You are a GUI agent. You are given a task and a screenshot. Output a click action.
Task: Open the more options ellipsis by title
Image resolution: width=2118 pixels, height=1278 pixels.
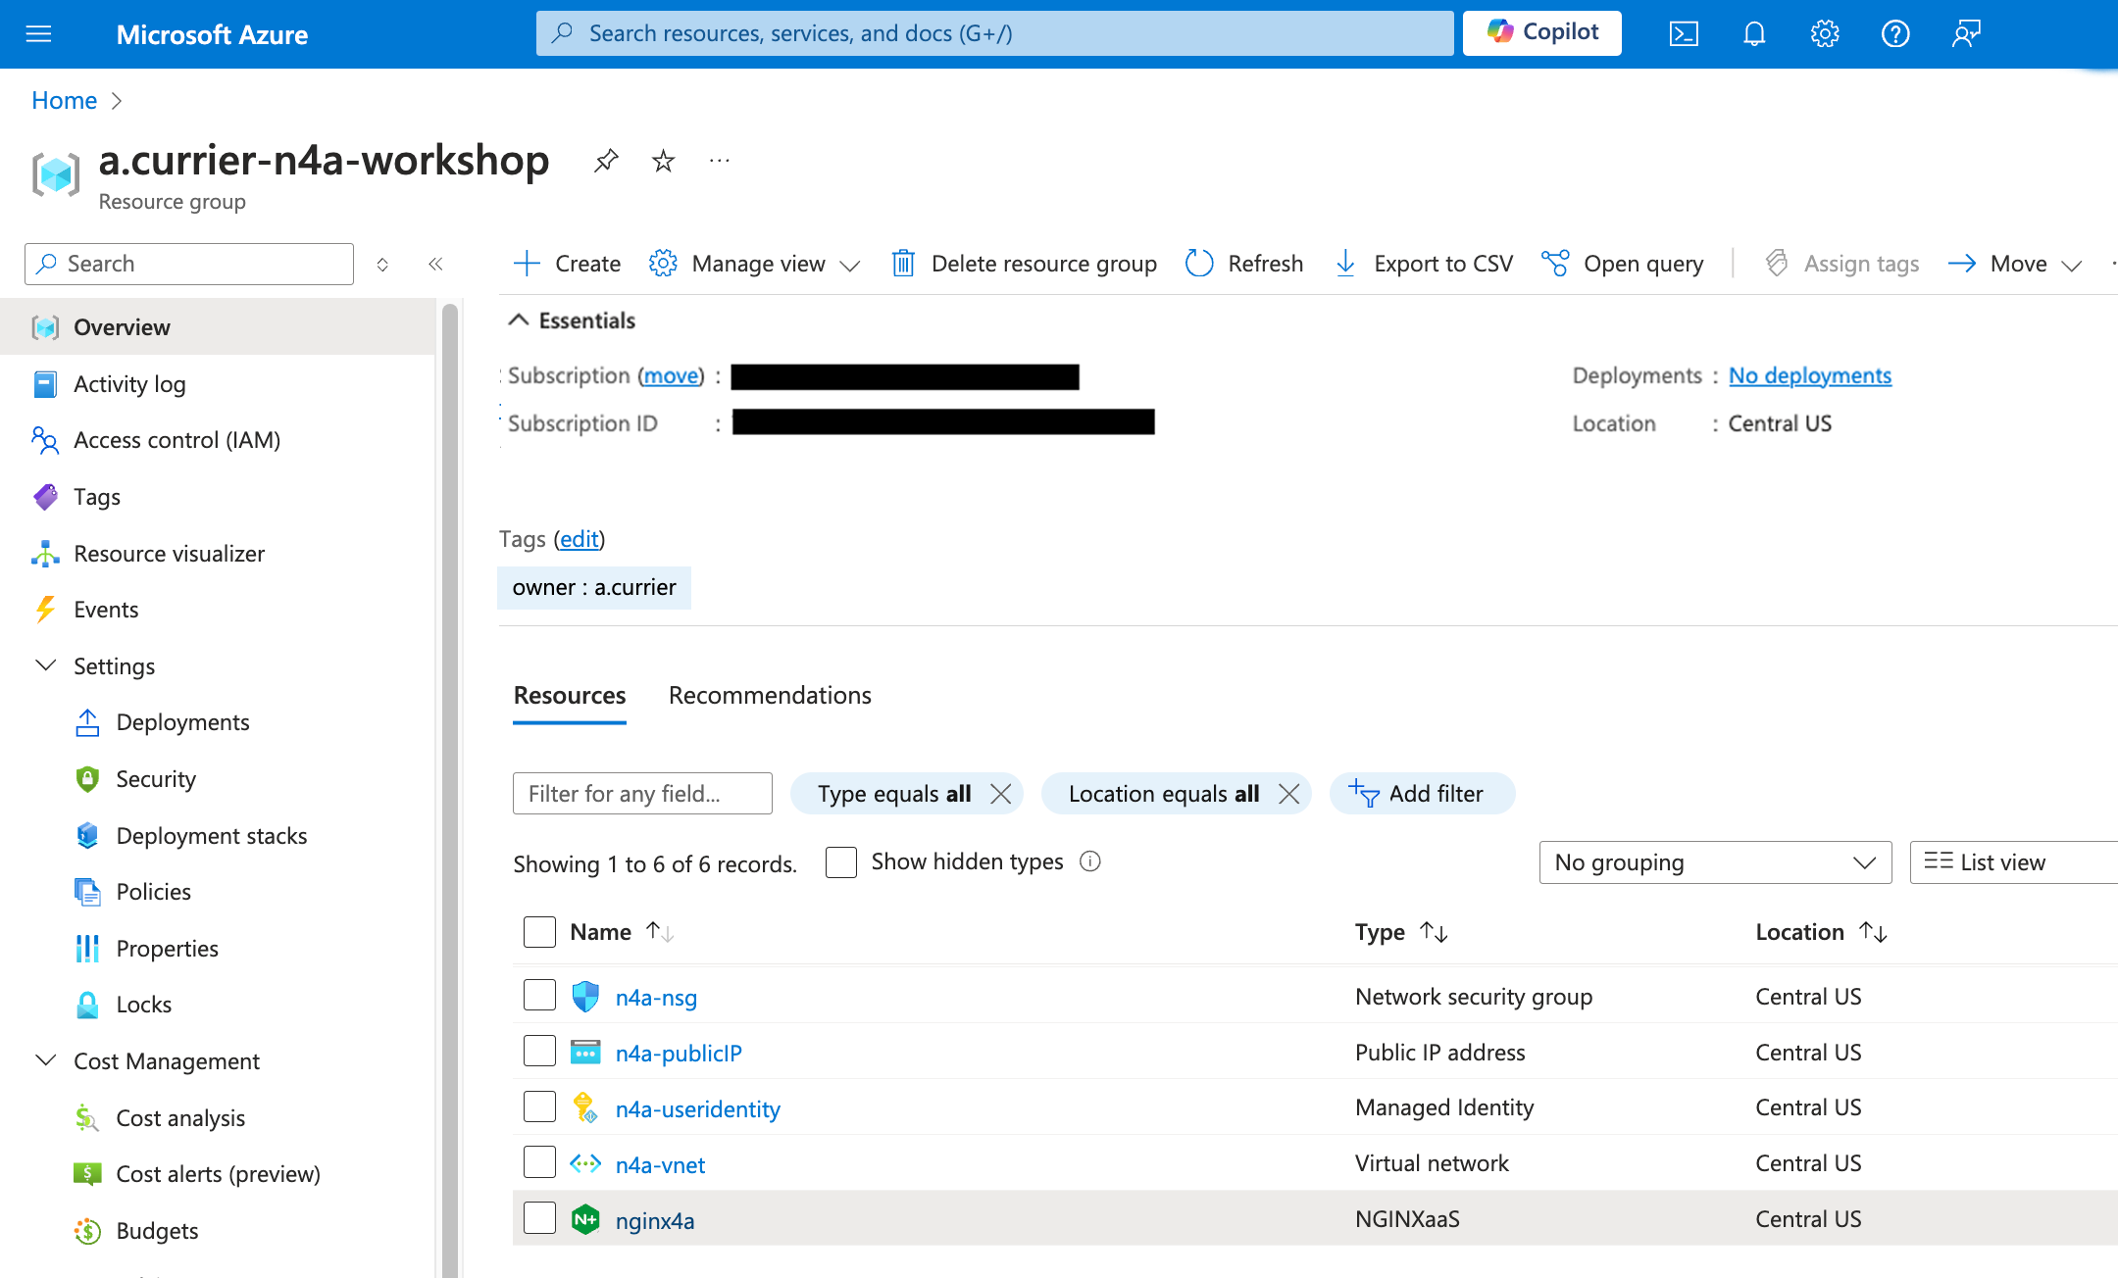(x=720, y=160)
